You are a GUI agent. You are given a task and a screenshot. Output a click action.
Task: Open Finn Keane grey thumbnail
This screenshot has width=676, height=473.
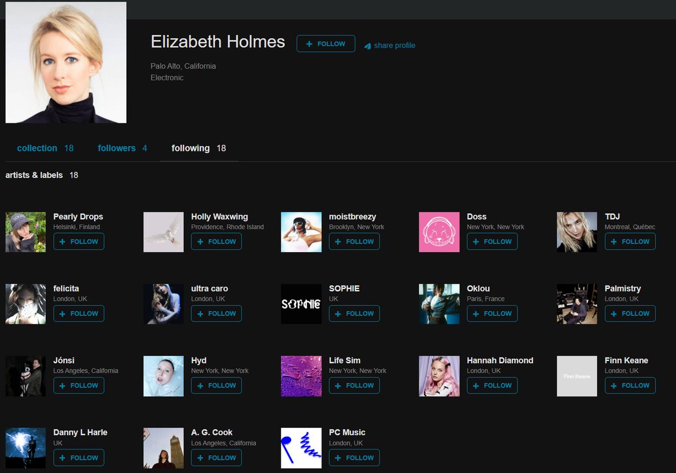(x=577, y=376)
